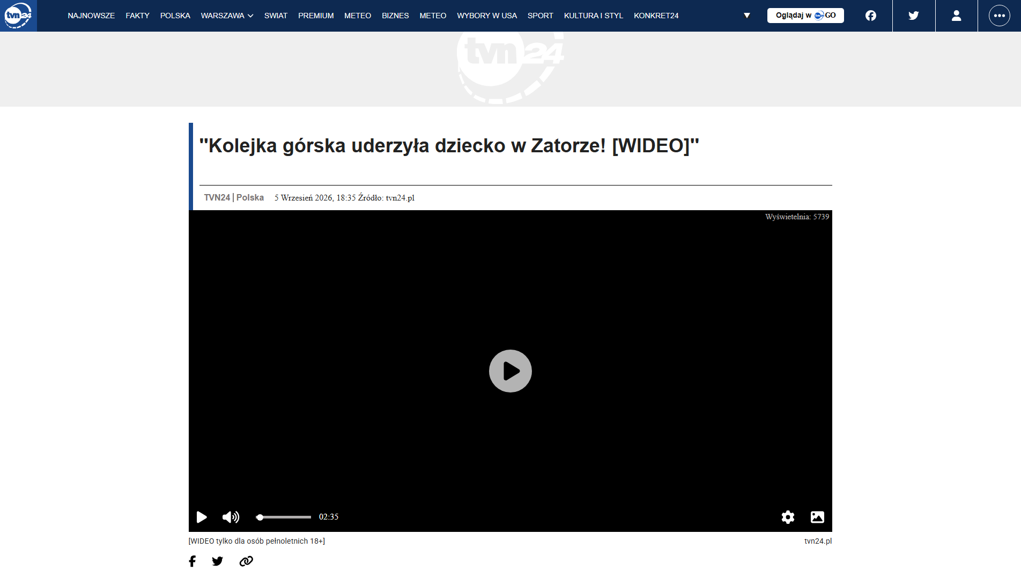The image size is (1021, 578).
Task: Copy article link with chain icon
Action: (246, 561)
